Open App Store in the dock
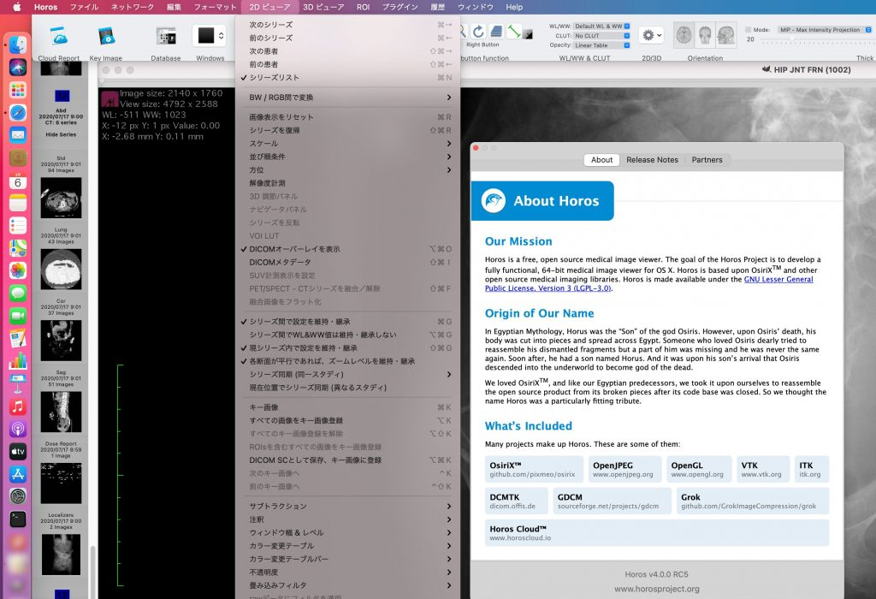Viewport: 876px width, 599px height. [x=18, y=474]
